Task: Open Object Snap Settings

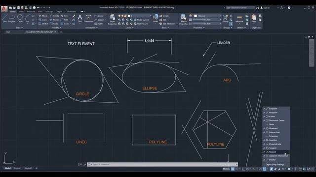Action: pos(276,165)
